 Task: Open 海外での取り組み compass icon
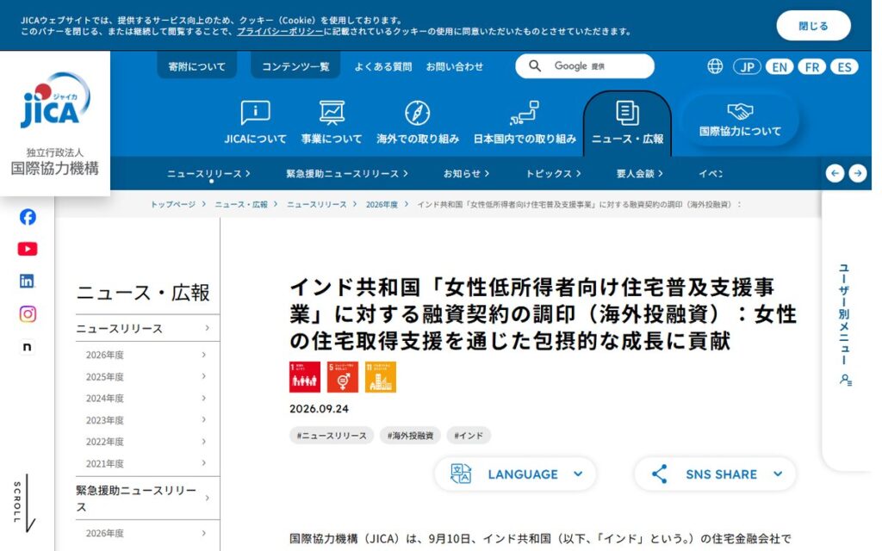418,113
